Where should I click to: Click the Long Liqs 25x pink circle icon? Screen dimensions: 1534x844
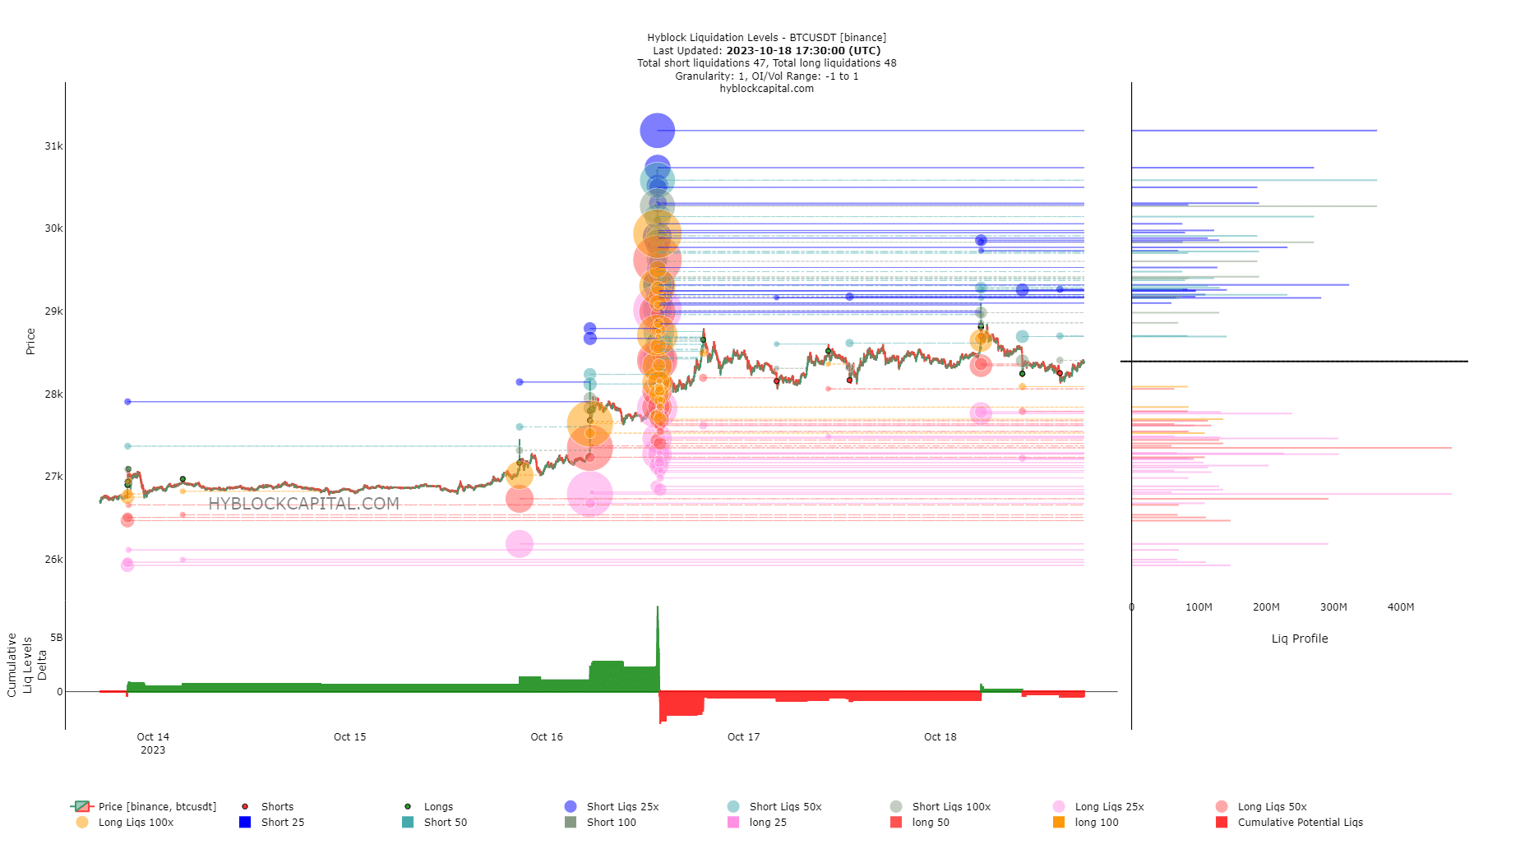tap(1059, 807)
